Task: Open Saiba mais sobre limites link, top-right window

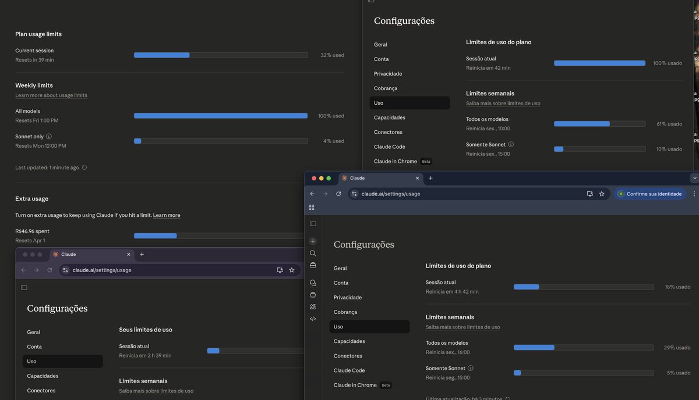Action: (x=503, y=103)
